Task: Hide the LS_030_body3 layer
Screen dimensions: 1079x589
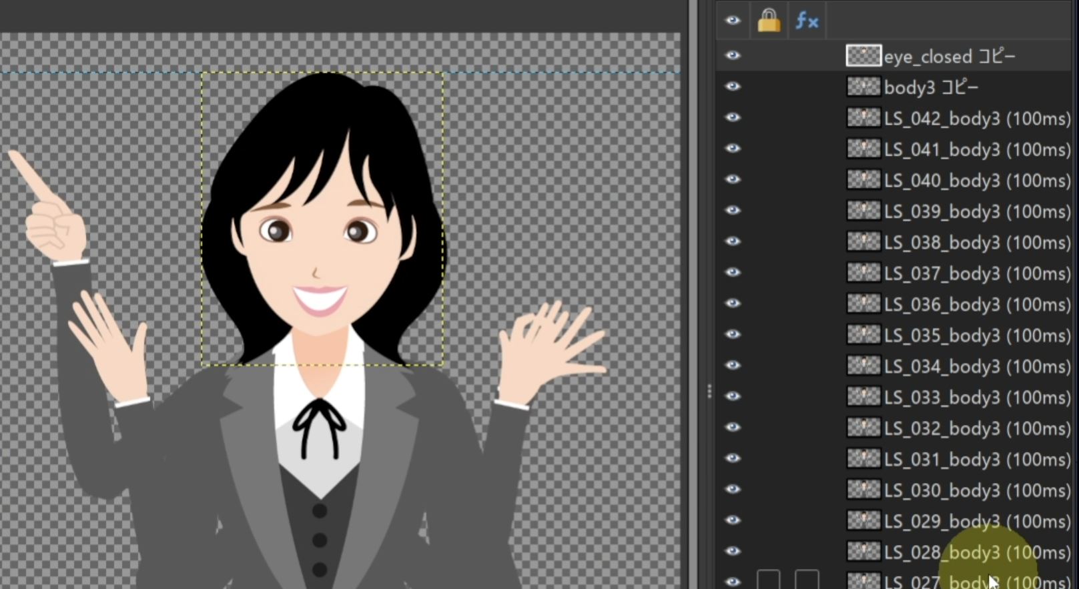Action: [732, 489]
